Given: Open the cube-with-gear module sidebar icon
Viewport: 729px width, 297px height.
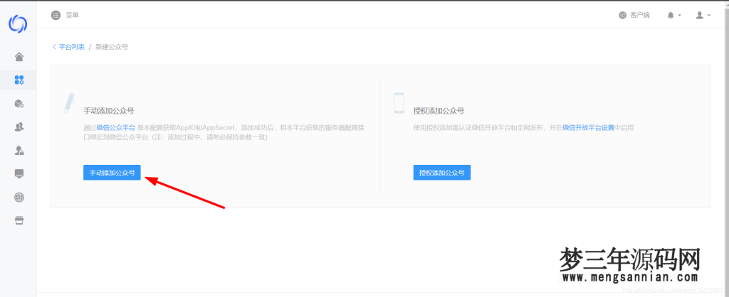Looking at the screenshot, I should (x=19, y=104).
